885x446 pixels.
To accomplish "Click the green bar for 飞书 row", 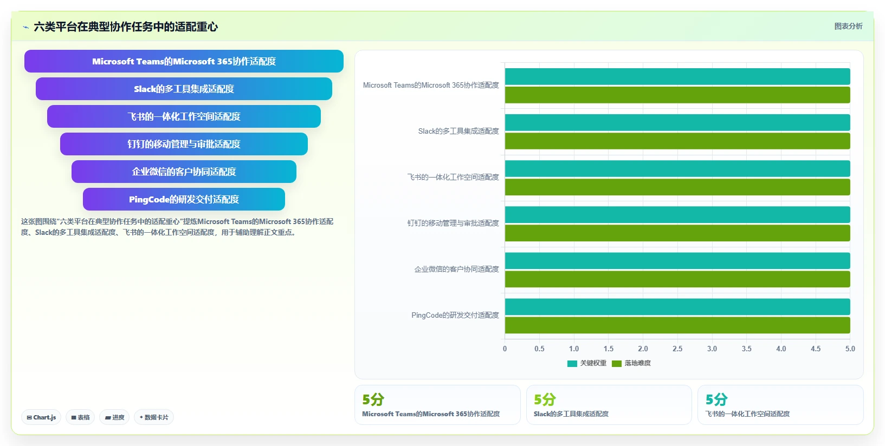I will 677,187.
